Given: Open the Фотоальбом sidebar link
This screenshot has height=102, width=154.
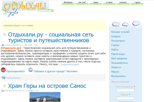Looking at the screenshot, I should [118, 76].
